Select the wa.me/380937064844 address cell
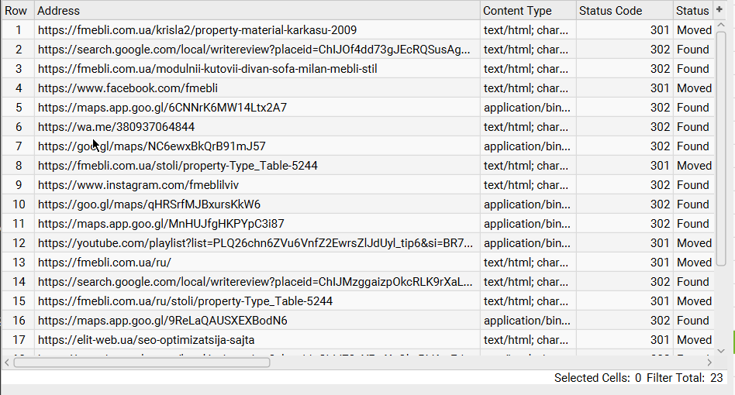Screen dimensions: 735x395 (x=116, y=127)
